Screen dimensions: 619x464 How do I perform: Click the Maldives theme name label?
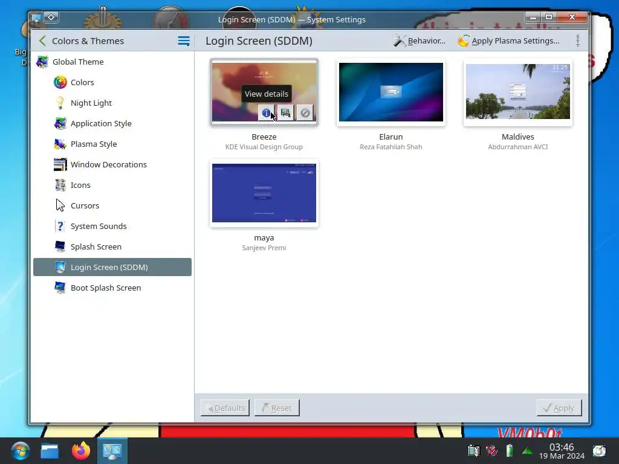pos(518,137)
